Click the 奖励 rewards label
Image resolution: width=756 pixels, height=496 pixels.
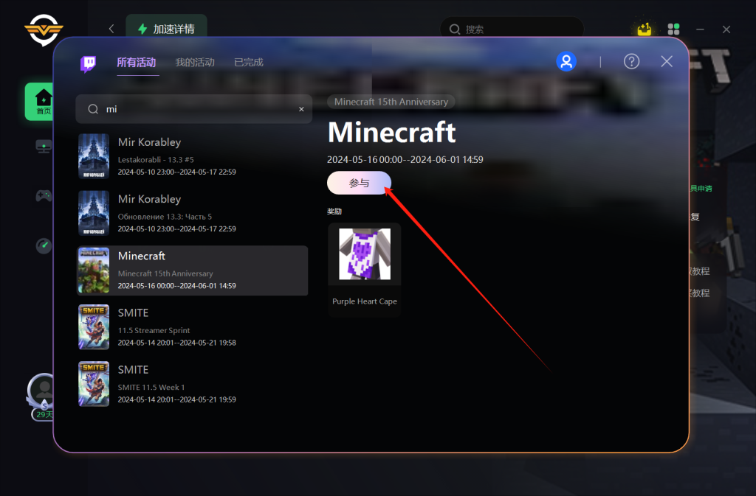pyautogui.click(x=334, y=212)
